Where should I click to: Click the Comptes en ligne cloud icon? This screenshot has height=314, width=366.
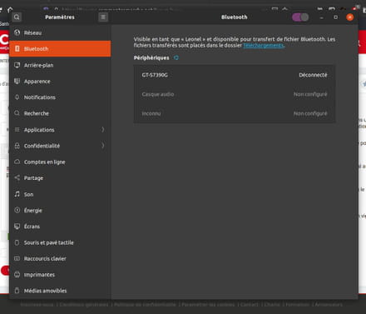(17, 162)
